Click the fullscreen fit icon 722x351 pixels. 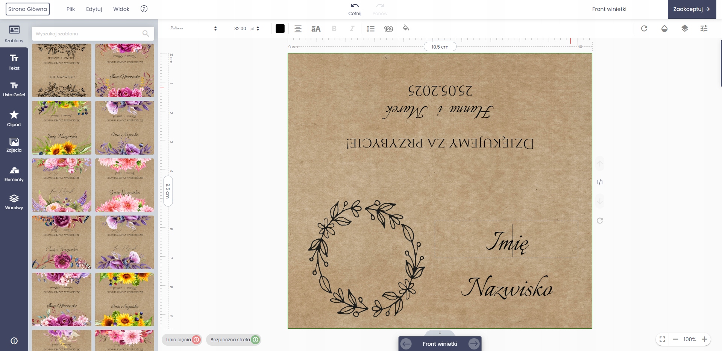(663, 339)
